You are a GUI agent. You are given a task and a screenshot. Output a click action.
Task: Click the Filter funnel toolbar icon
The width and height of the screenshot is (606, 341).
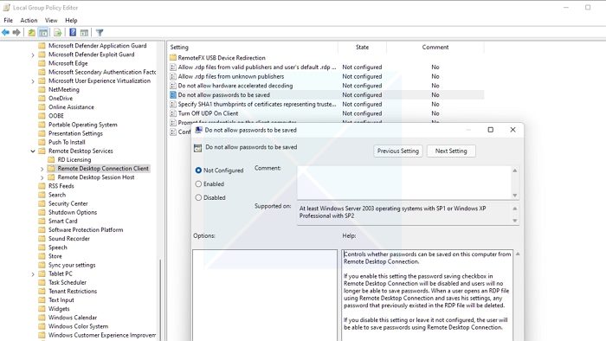tap(100, 32)
